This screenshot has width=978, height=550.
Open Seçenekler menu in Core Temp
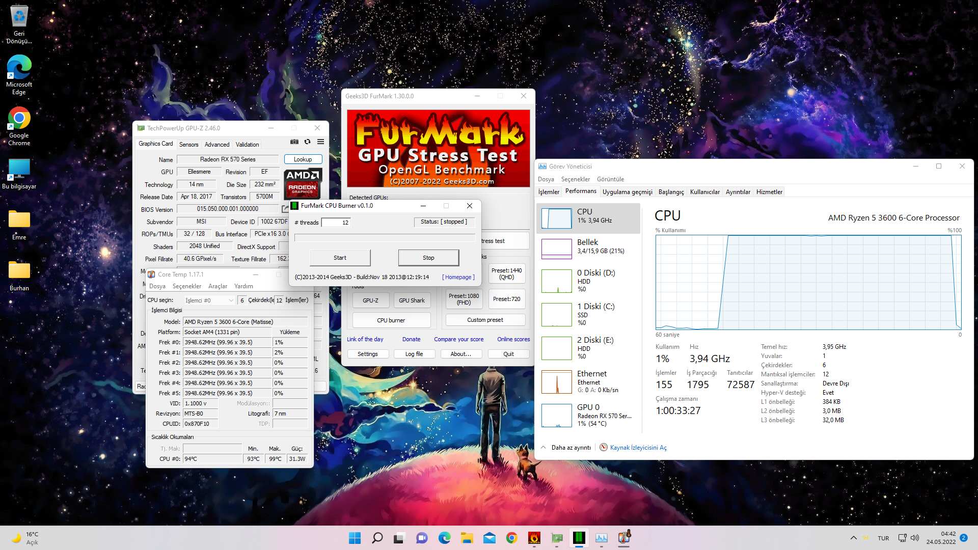coord(186,286)
